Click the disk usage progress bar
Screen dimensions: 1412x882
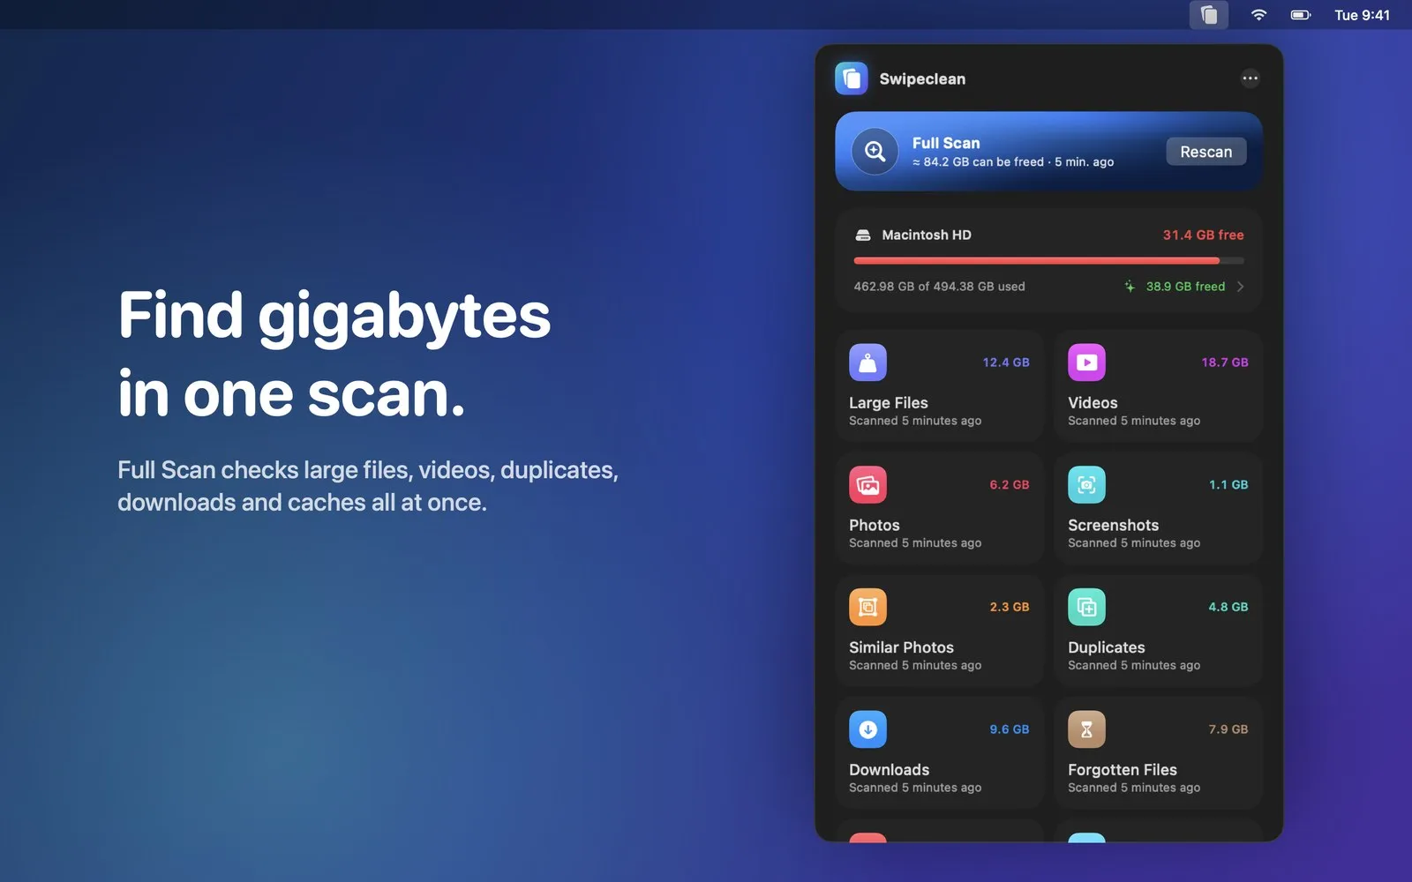click(x=1048, y=261)
